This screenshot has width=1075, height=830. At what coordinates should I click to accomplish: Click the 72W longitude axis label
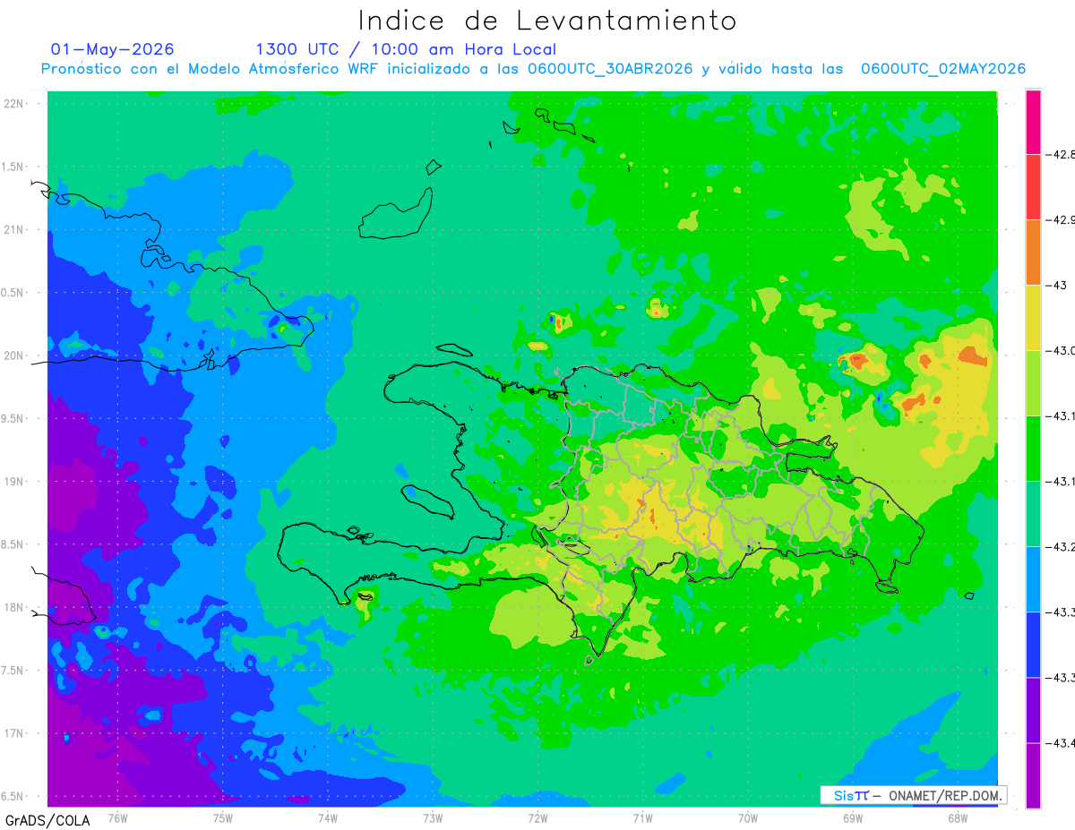click(537, 817)
